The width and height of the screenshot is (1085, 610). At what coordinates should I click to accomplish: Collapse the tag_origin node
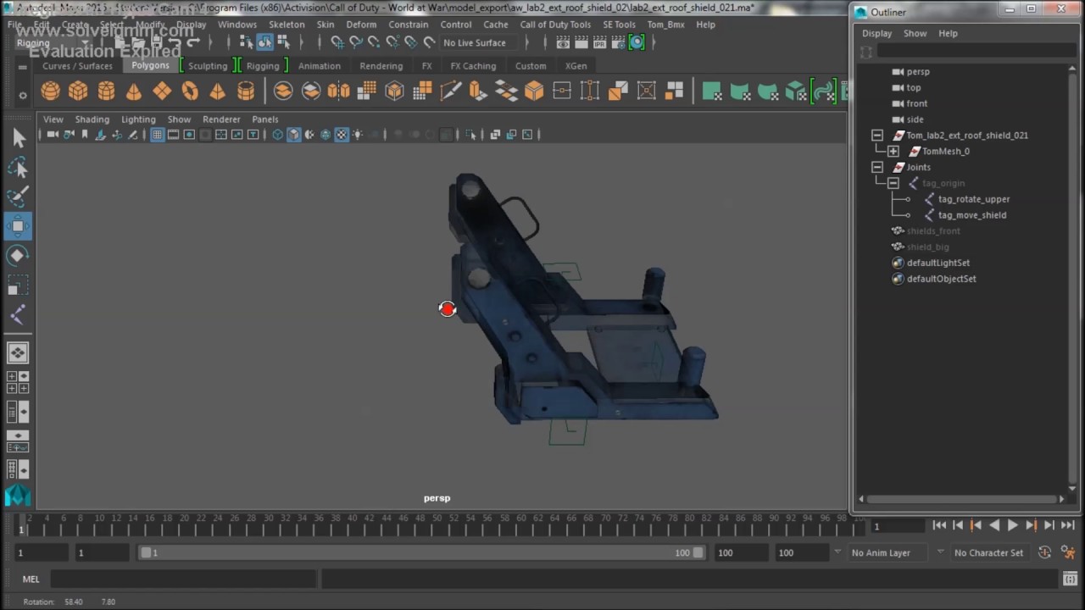(893, 183)
